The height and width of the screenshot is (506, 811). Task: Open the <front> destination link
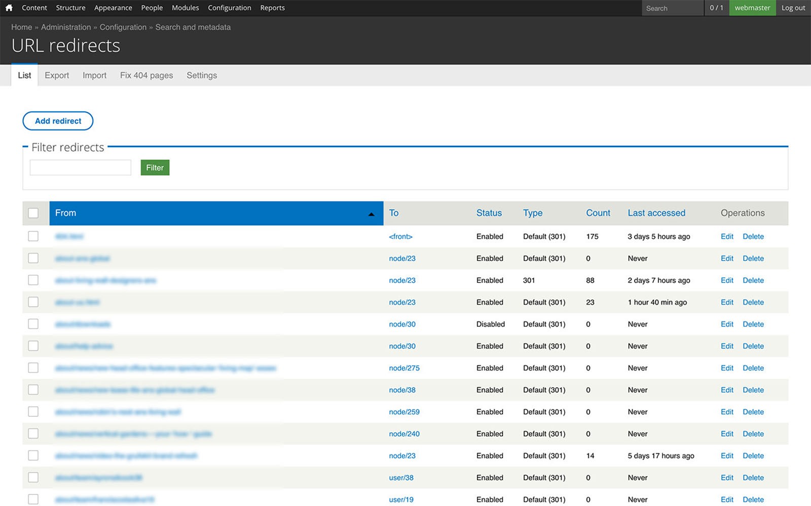tap(400, 236)
